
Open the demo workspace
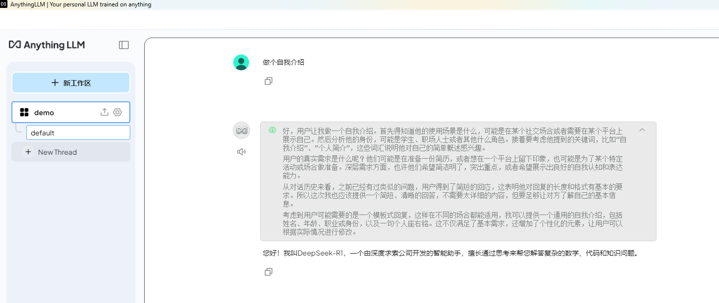pos(71,112)
